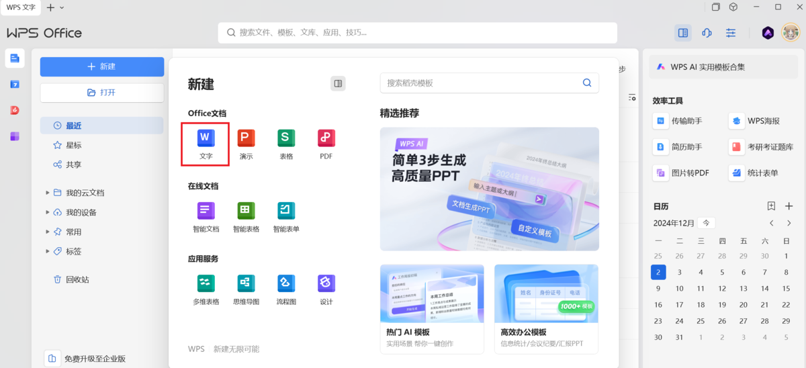Open the purple apps icon in left sidebar

pyautogui.click(x=15, y=136)
